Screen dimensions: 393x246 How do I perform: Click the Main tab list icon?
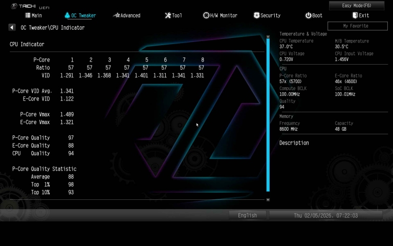[x=28, y=15]
